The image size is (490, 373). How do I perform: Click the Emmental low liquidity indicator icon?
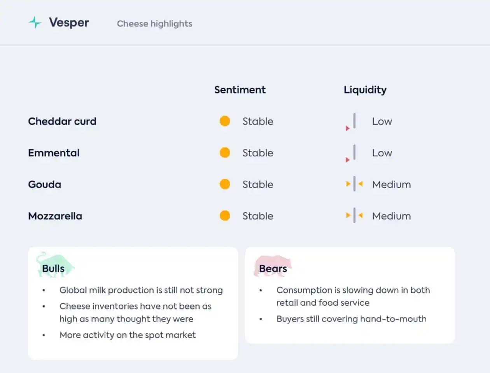pos(351,153)
